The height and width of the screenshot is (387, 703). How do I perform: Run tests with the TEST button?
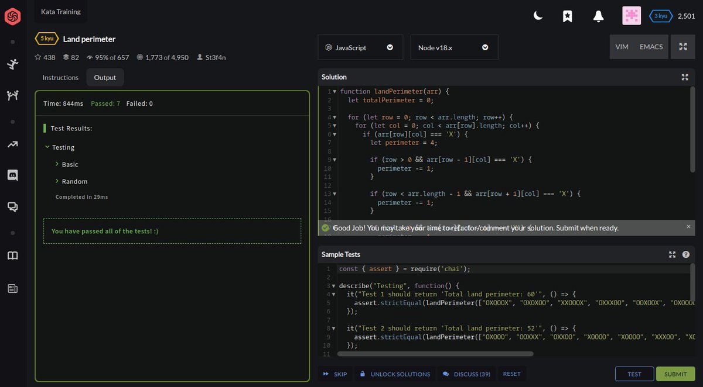(x=634, y=374)
